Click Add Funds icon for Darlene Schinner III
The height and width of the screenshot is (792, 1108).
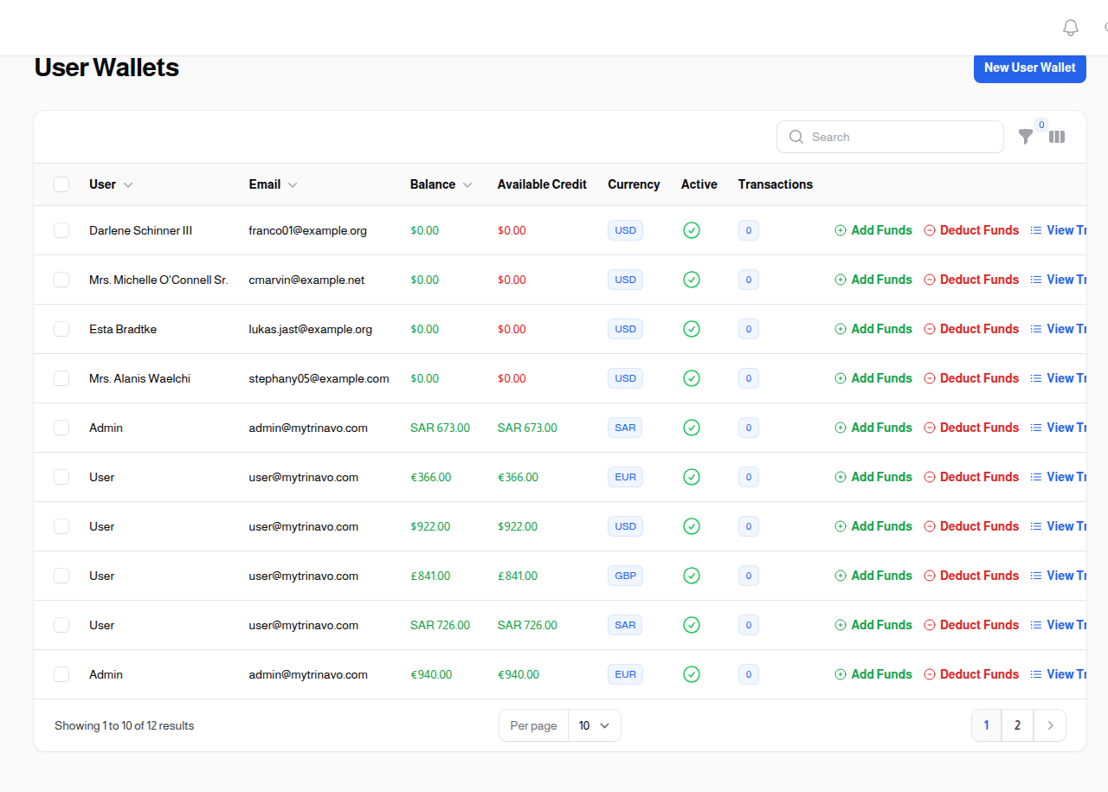coord(840,230)
